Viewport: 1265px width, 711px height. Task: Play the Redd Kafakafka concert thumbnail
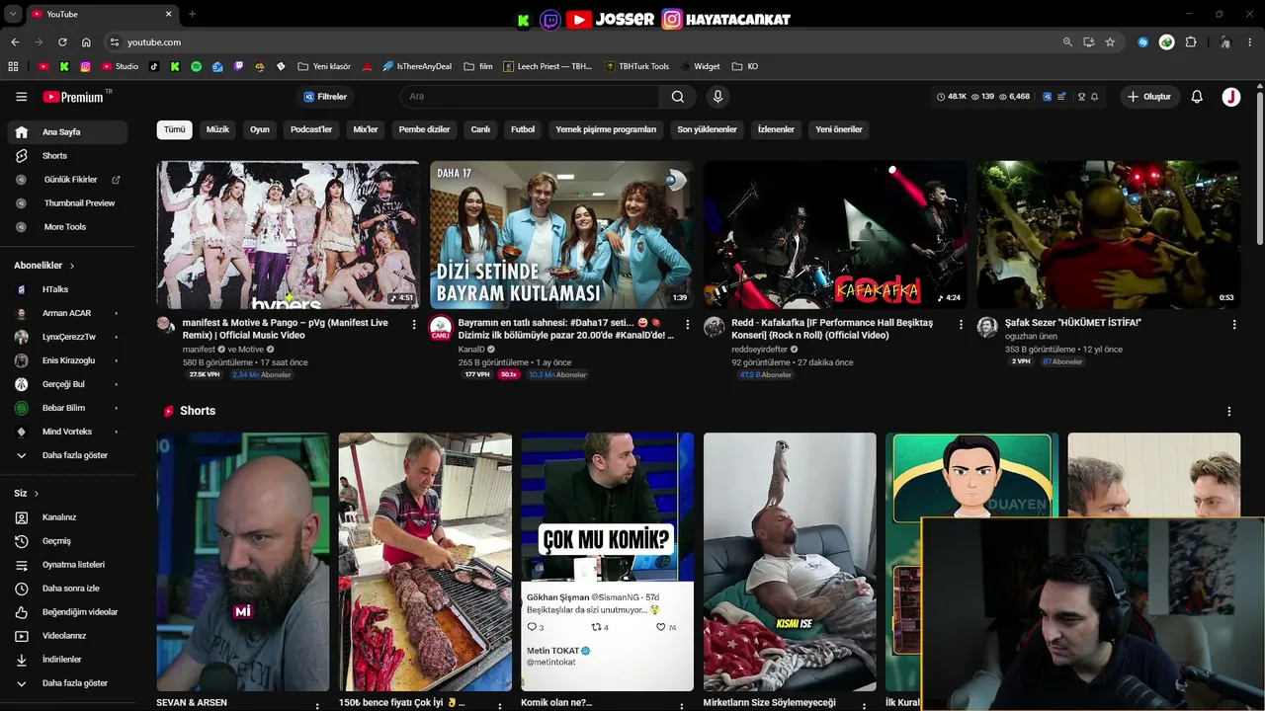pos(835,235)
